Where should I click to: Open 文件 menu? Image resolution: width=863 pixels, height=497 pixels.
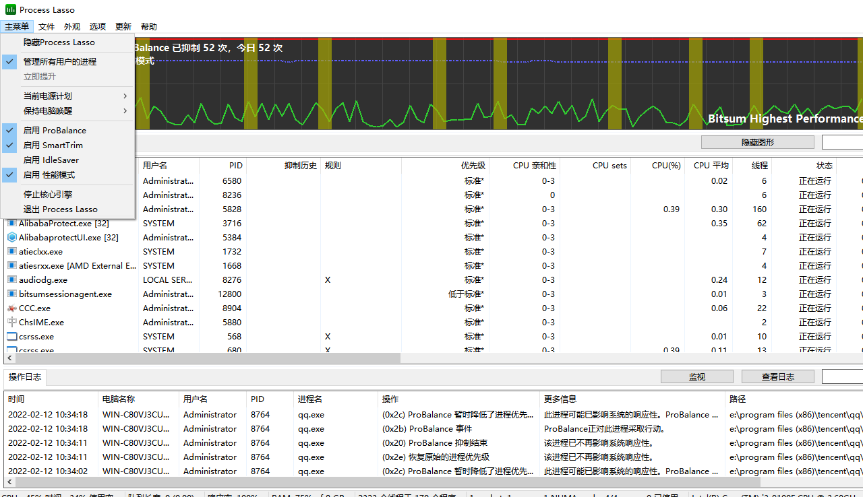(x=47, y=26)
